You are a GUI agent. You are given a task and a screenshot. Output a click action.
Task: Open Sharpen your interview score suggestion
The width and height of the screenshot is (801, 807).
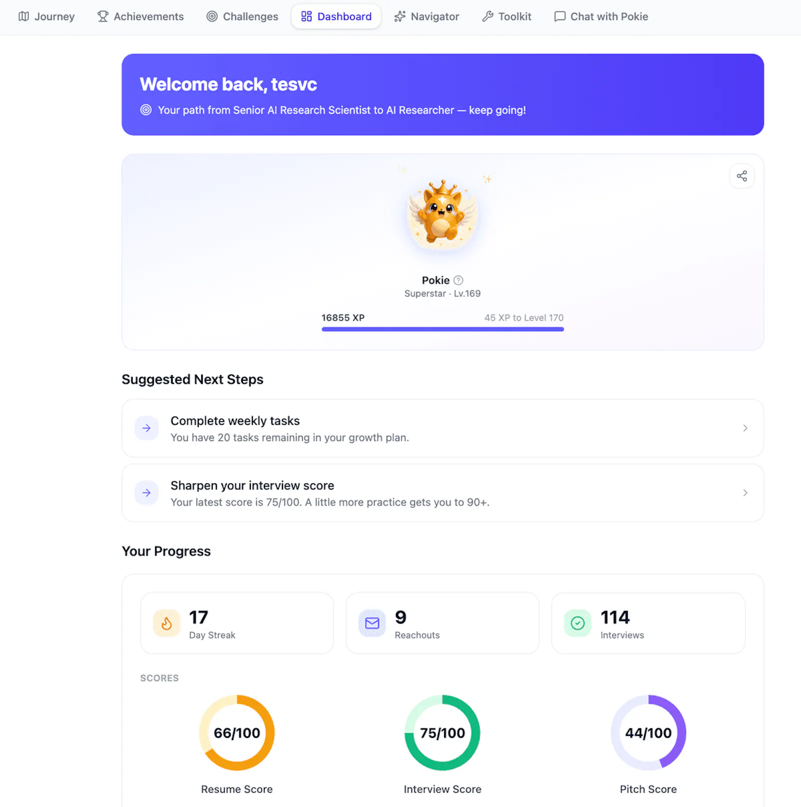443,493
